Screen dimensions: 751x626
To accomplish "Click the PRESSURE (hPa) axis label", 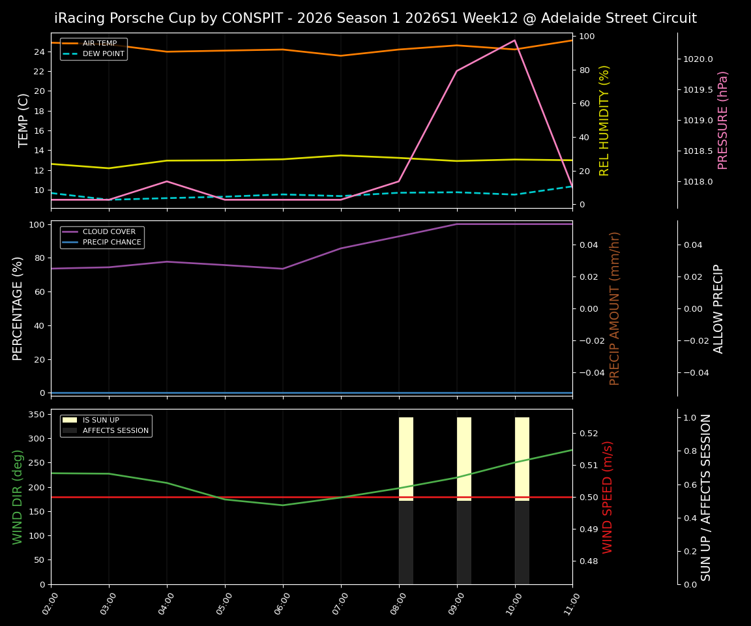I will point(722,119).
